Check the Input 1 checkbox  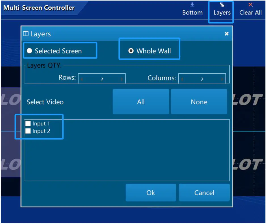28,123
